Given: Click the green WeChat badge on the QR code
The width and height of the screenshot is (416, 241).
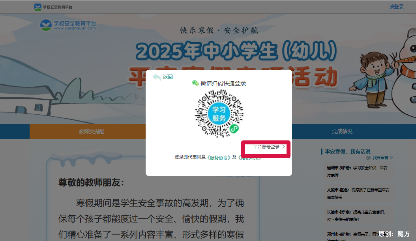Looking at the screenshot, I should click(233, 129).
